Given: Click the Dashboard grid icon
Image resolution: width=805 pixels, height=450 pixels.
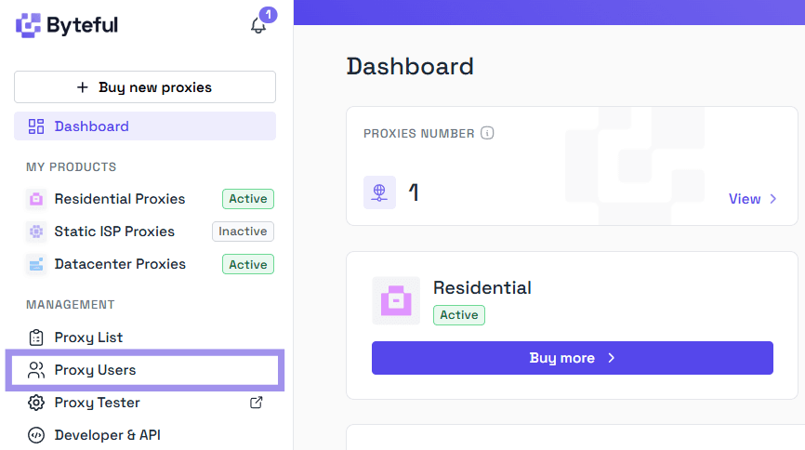Looking at the screenshot, I should click(36, 126).
